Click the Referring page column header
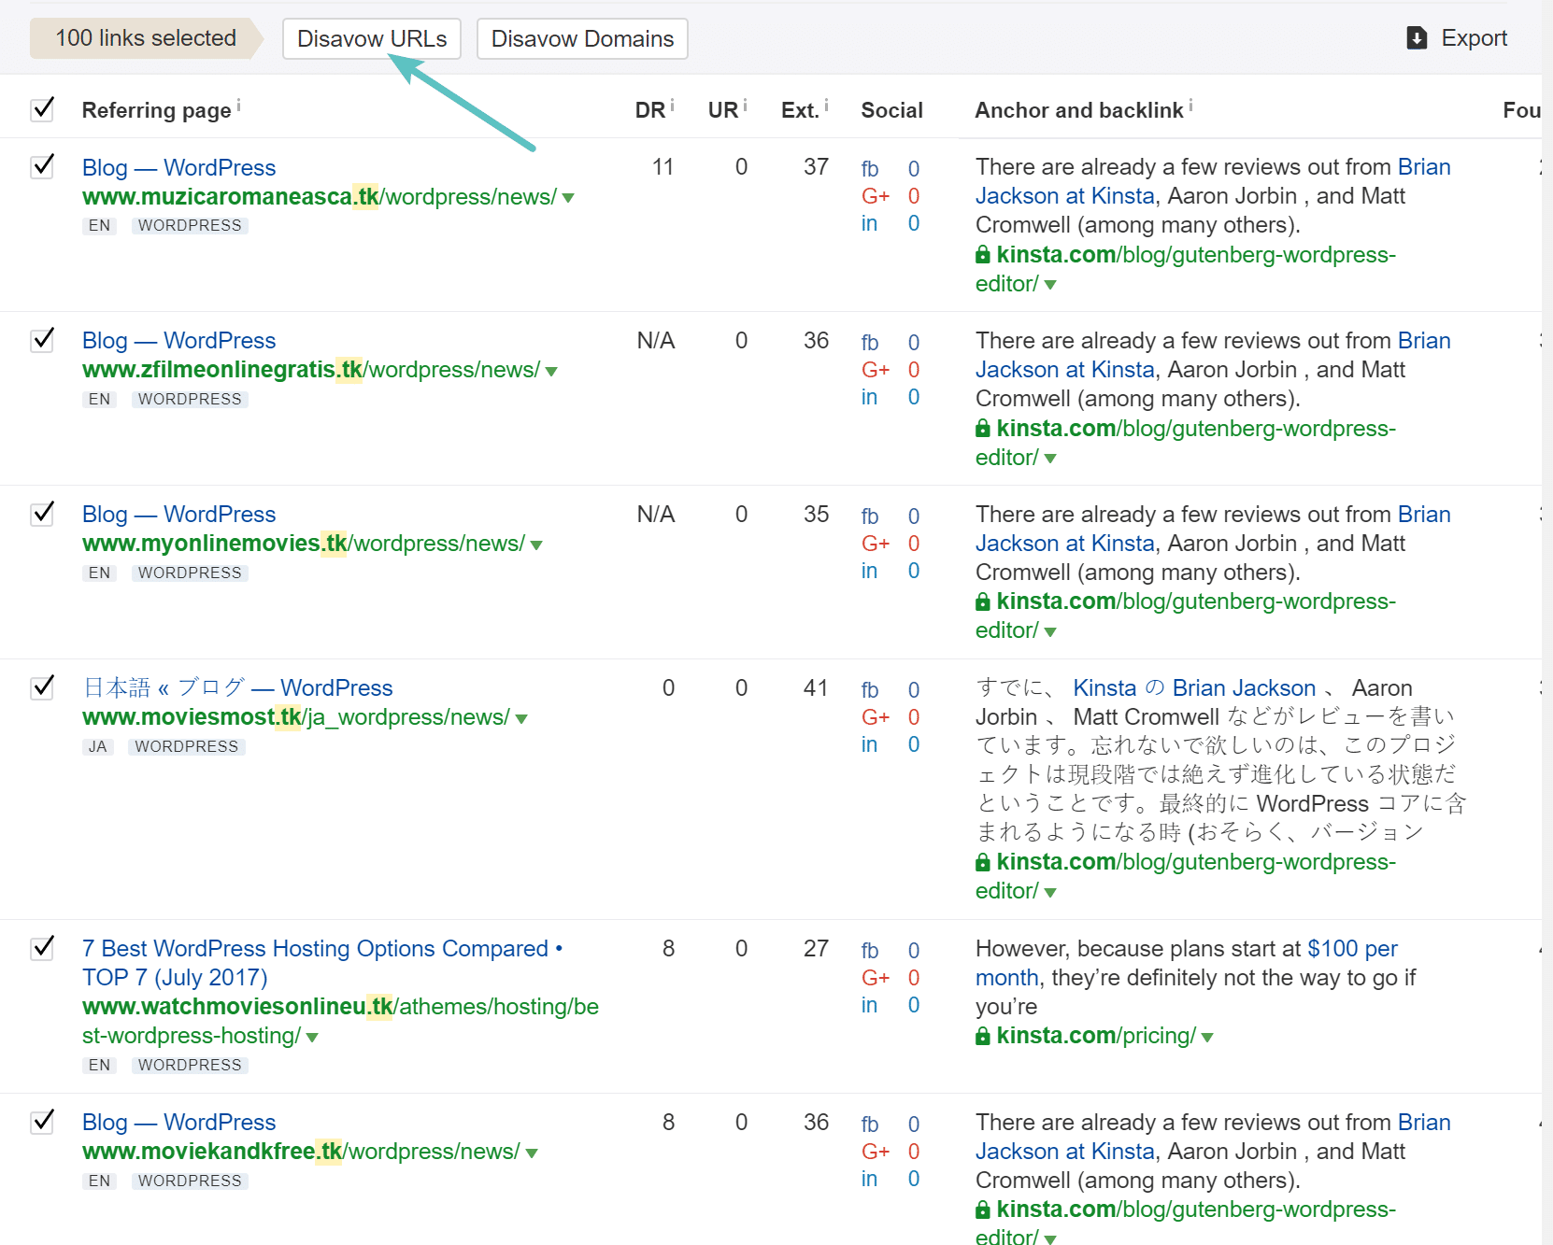 [157, 109]
